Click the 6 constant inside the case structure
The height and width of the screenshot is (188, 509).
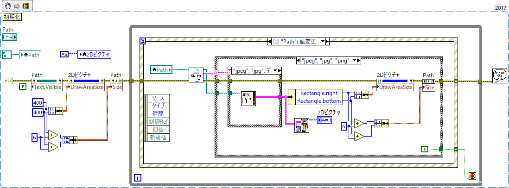344,126
